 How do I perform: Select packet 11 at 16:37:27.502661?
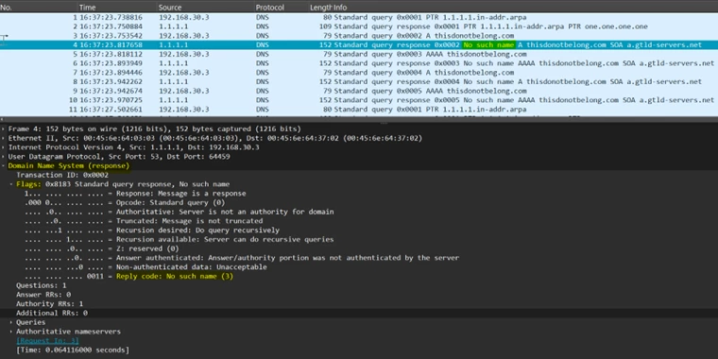tap(359, 110)
